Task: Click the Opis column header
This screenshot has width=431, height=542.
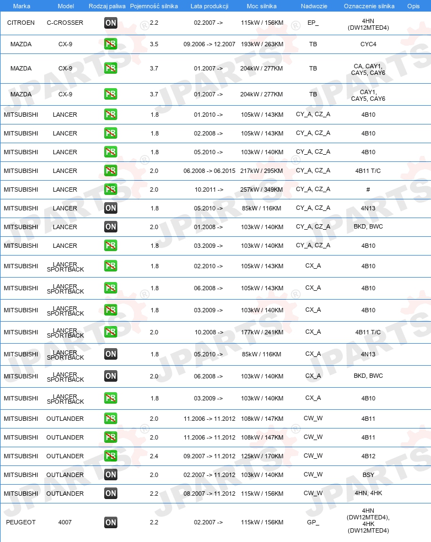Action: point(413,6)
